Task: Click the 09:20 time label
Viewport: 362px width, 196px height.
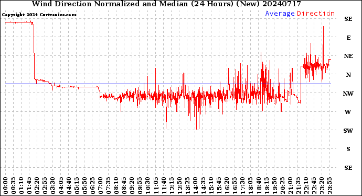Action: click(132, 186)
